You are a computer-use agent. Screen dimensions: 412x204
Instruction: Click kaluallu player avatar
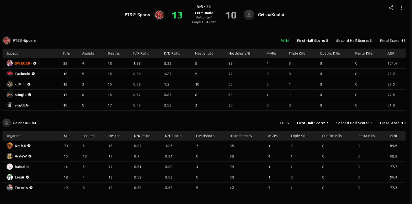[10, 167]
